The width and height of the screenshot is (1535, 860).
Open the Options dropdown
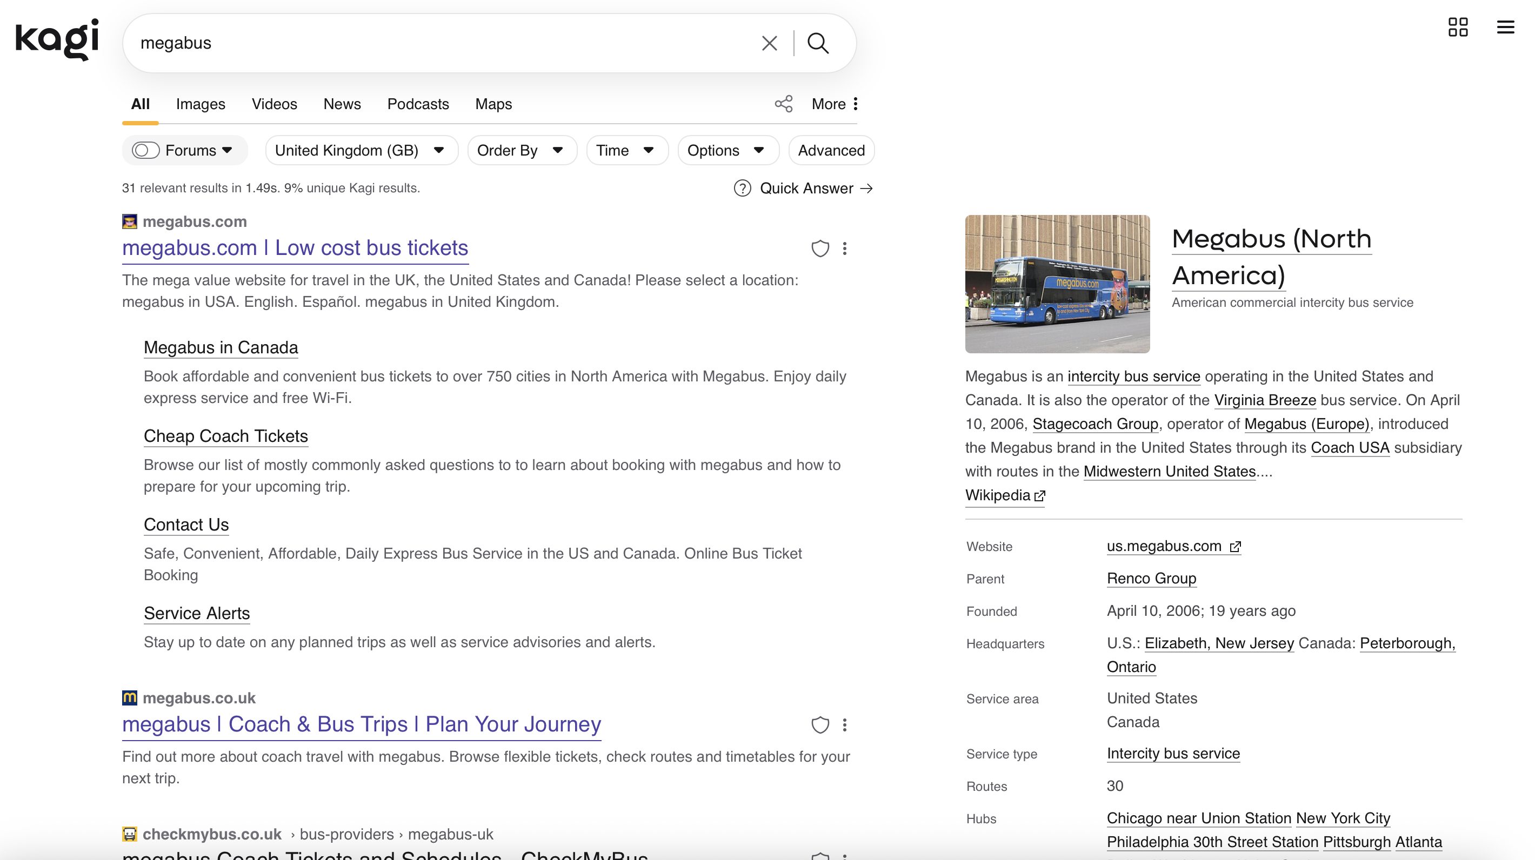[x=726, y=150]
